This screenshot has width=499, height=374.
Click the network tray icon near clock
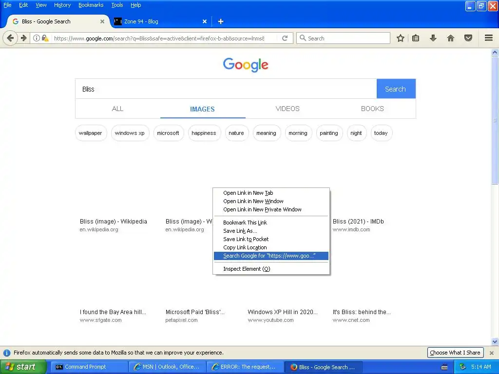463,367
